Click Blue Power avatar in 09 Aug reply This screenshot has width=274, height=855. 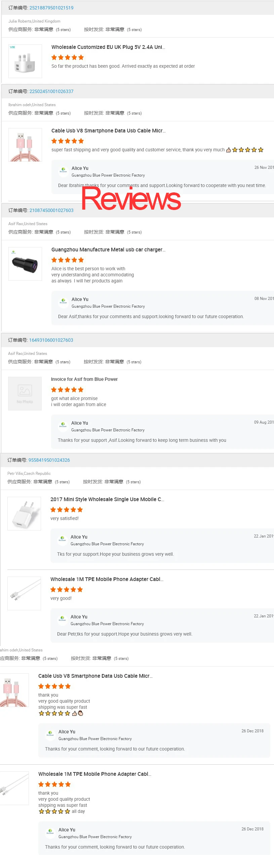[x=63, y=425]
